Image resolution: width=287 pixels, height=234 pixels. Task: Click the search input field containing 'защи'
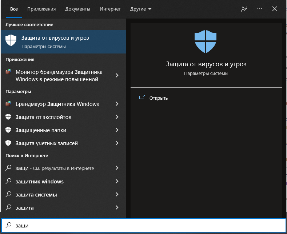143,225
